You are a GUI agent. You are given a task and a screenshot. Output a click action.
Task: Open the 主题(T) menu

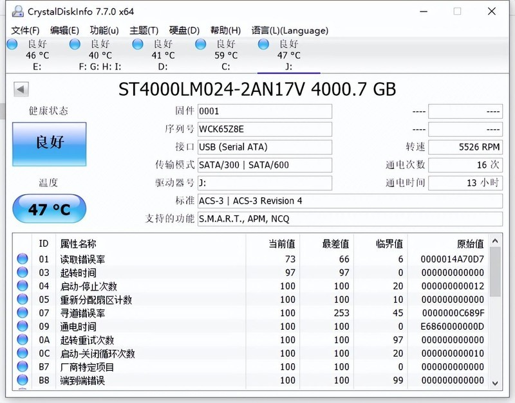pyautogui.click(x=144, y=30)
